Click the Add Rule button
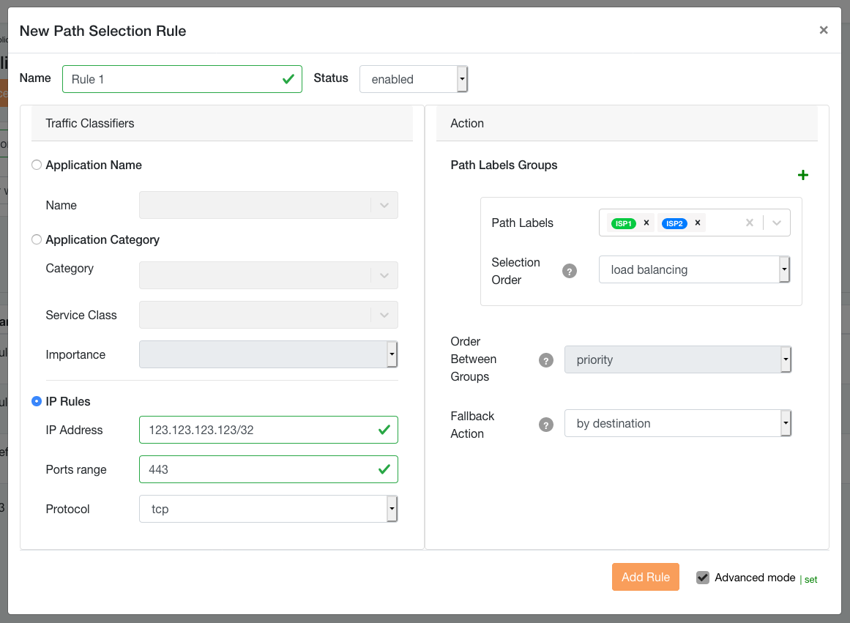 645,577
